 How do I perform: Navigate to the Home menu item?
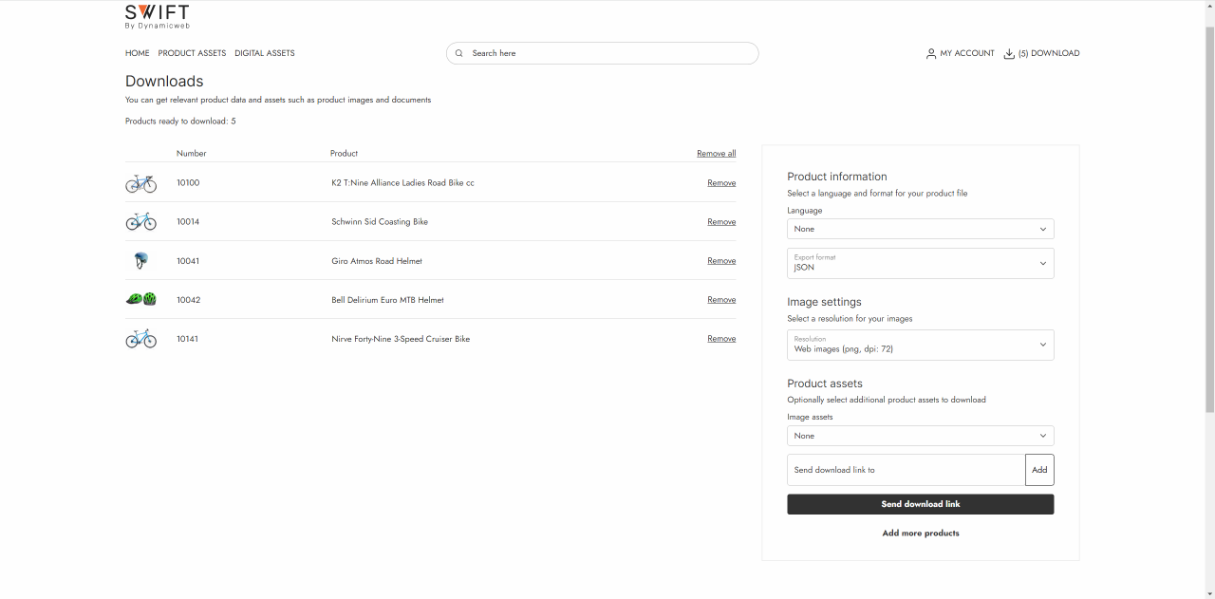(x=137, y=53)
